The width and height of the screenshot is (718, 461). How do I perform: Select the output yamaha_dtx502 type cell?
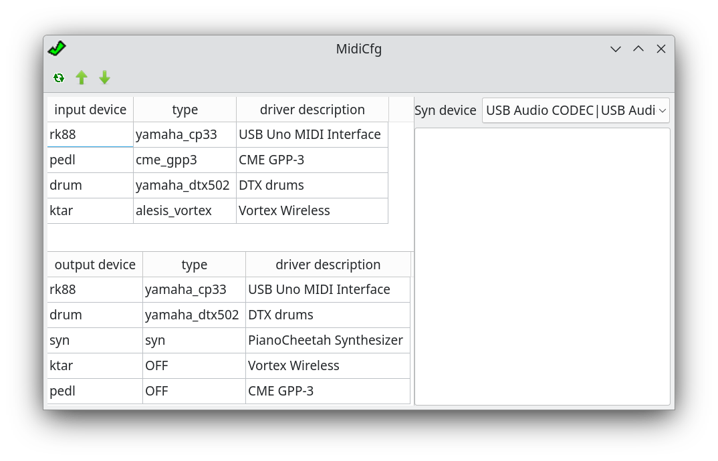point(194,315)
